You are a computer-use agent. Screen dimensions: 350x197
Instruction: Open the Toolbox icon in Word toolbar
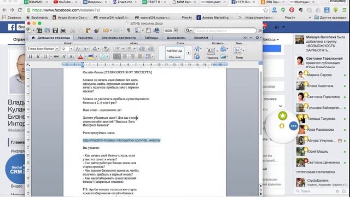pyautogui.click(x=148, y=31)
